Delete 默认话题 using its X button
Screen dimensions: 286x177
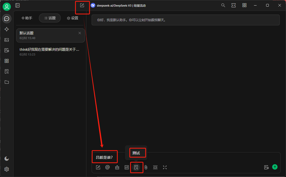[x=80, y=33]
